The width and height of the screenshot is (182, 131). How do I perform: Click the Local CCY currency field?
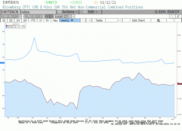pyautogui.click(x=64, y=16)
